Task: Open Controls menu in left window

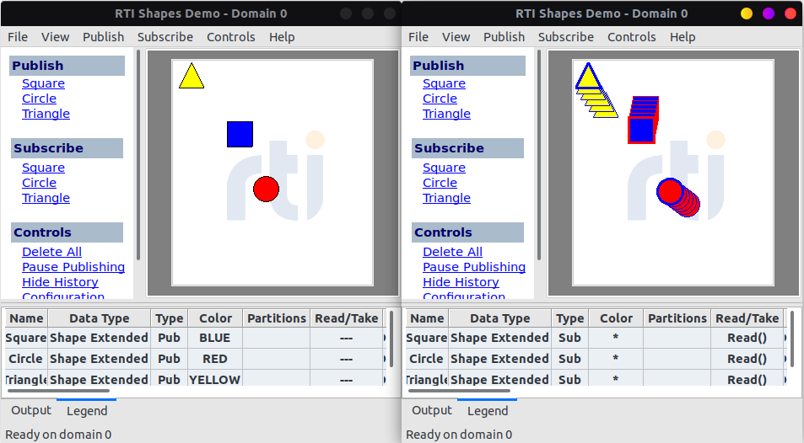Action: click(231, 37)
